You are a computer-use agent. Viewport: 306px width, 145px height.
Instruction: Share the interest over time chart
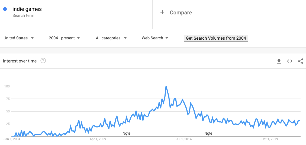[x=300, y=61]
